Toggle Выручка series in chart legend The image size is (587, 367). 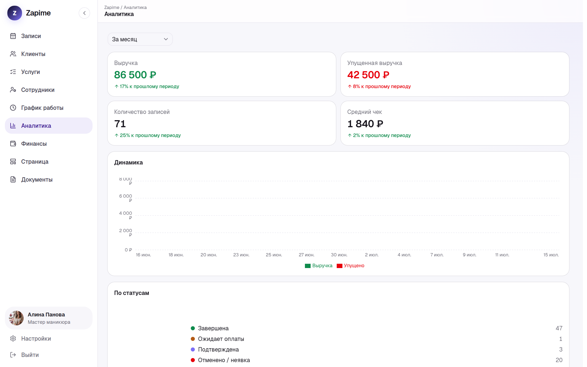[x=319, y=266]
